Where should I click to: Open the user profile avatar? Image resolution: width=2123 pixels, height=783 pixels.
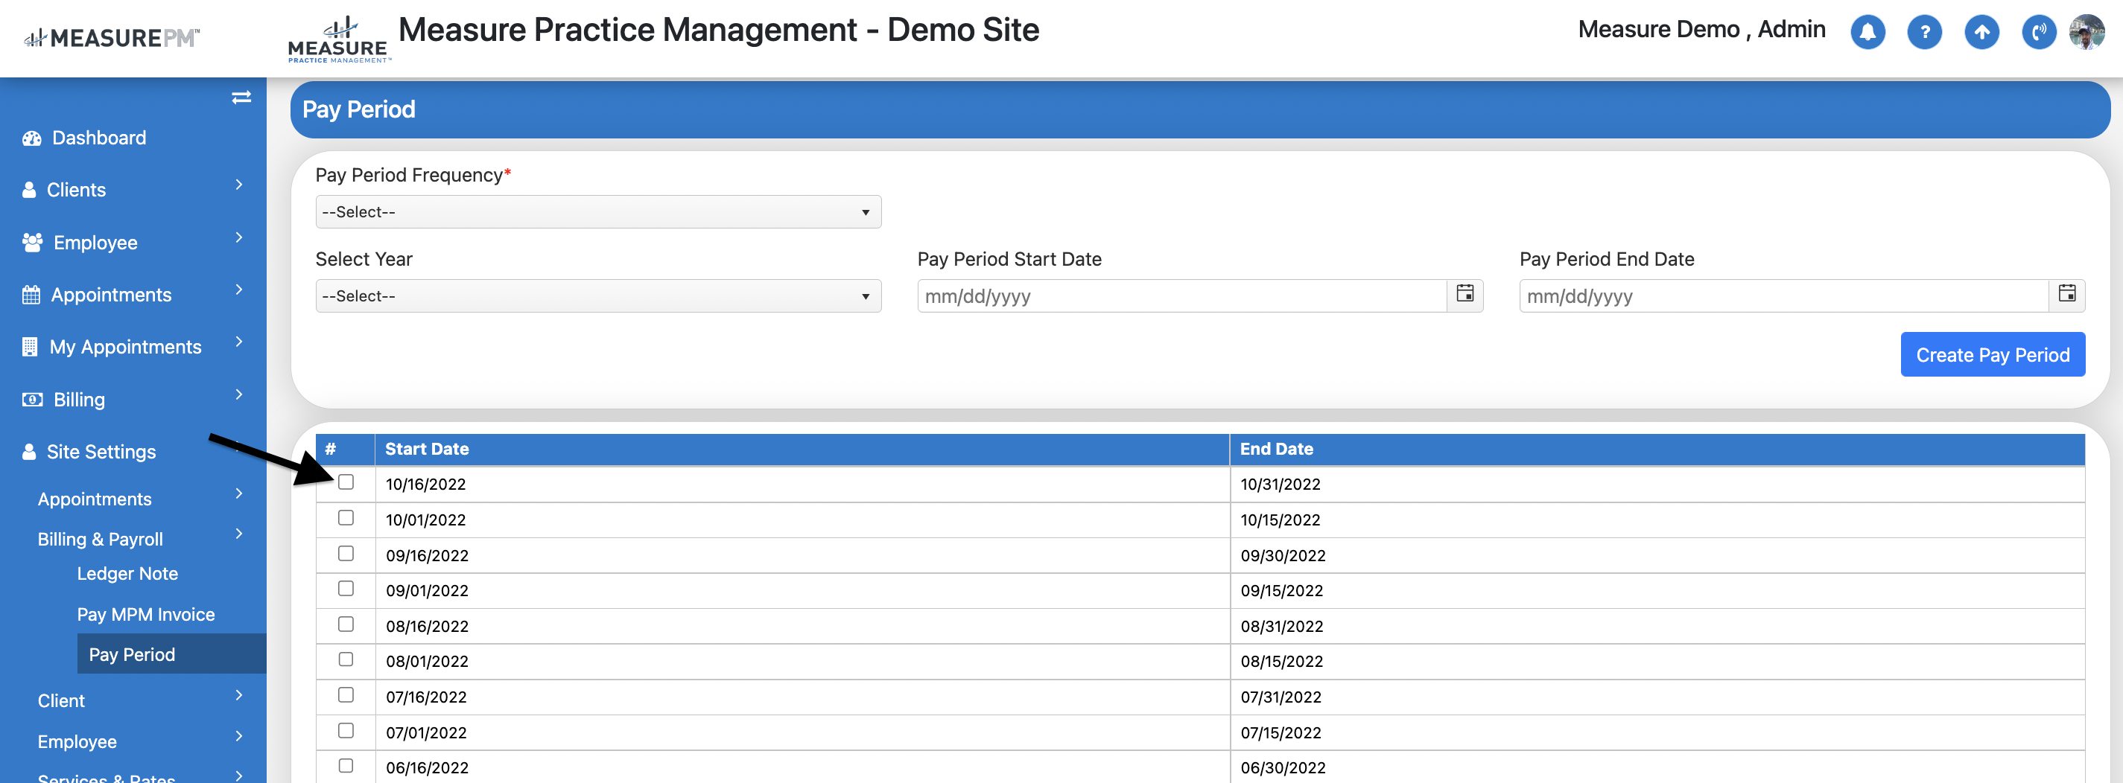(2086, 32)
